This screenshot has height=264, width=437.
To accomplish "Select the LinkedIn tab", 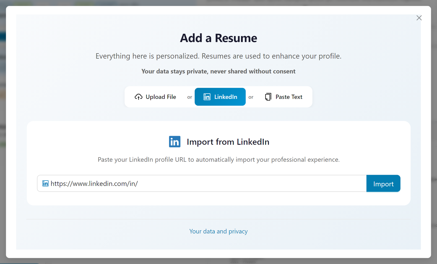I will coord(220,97).
